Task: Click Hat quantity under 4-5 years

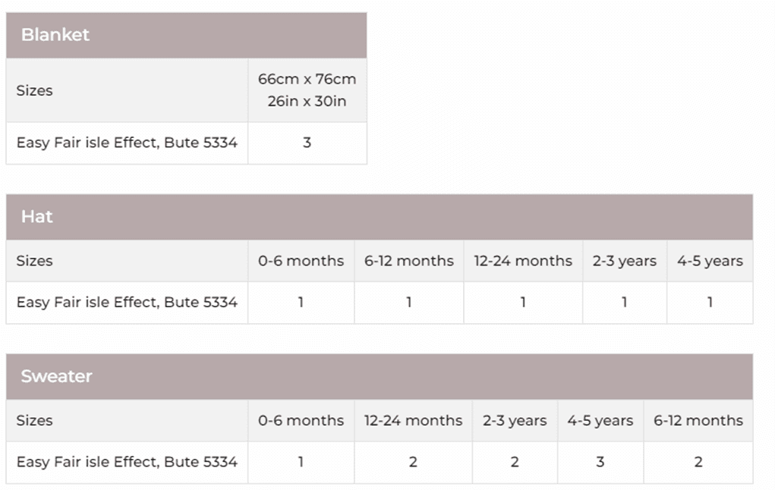Action: pos(710,302)
